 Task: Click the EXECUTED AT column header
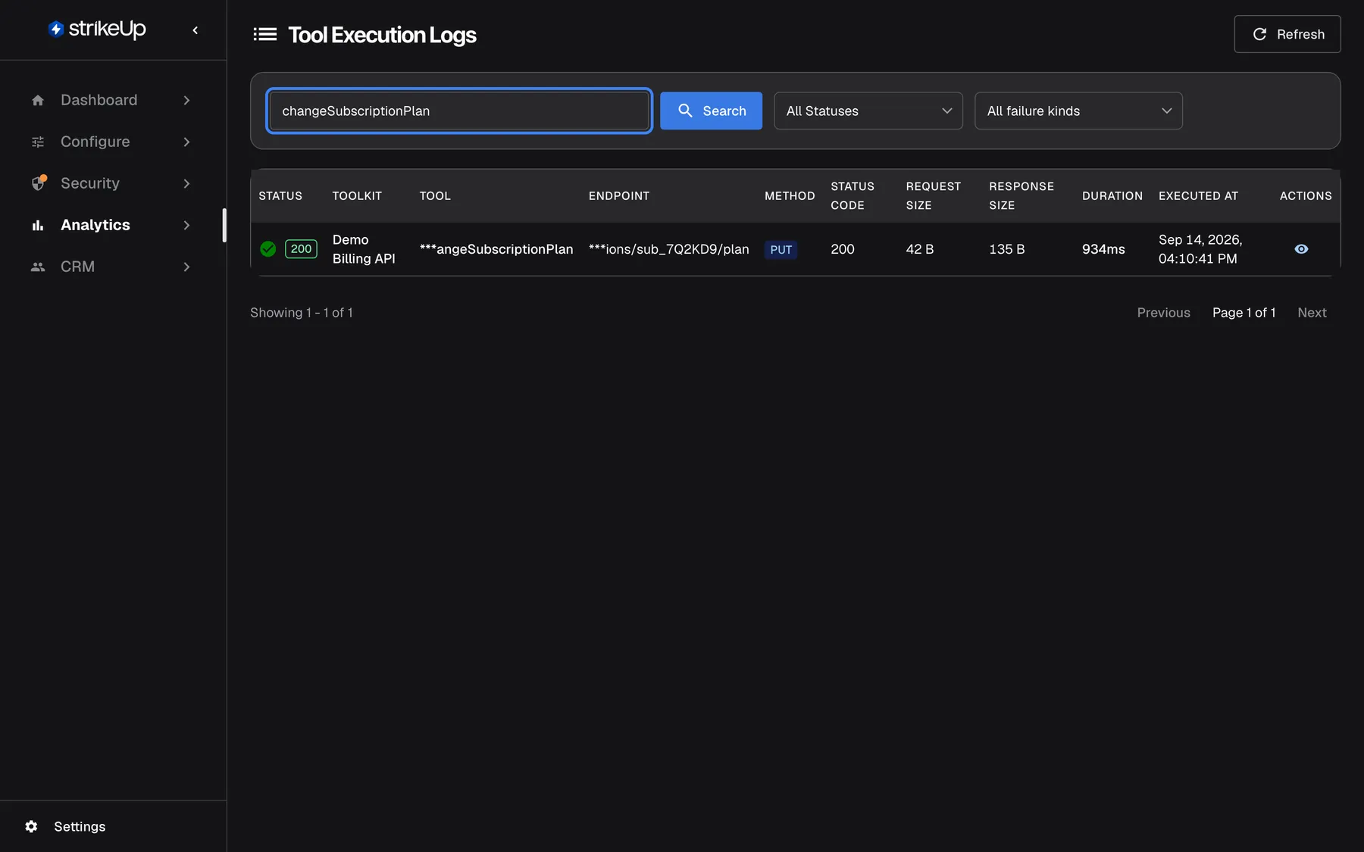click(x=1198, y=195)
